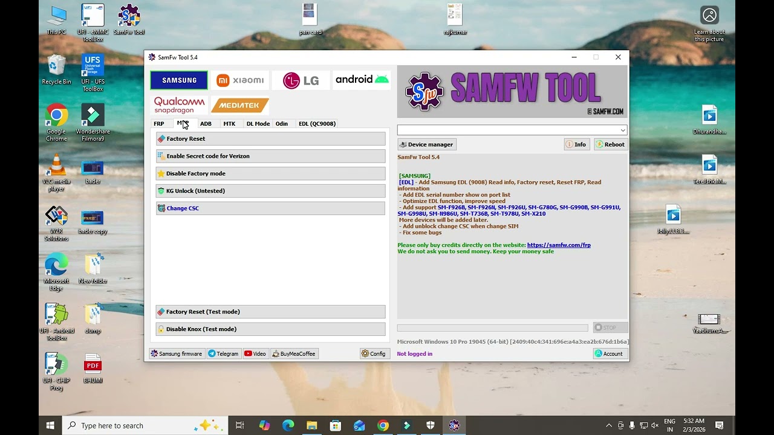774x435 pixels.
Task: Select the Qualcomm Snapdragon button
Action: coord(179,105)
